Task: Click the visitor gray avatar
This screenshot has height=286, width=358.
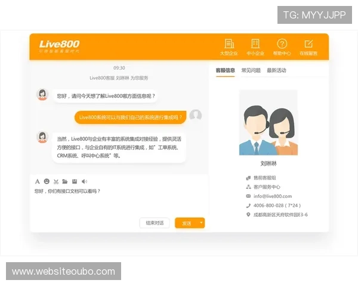Action: tap(196, 116)
